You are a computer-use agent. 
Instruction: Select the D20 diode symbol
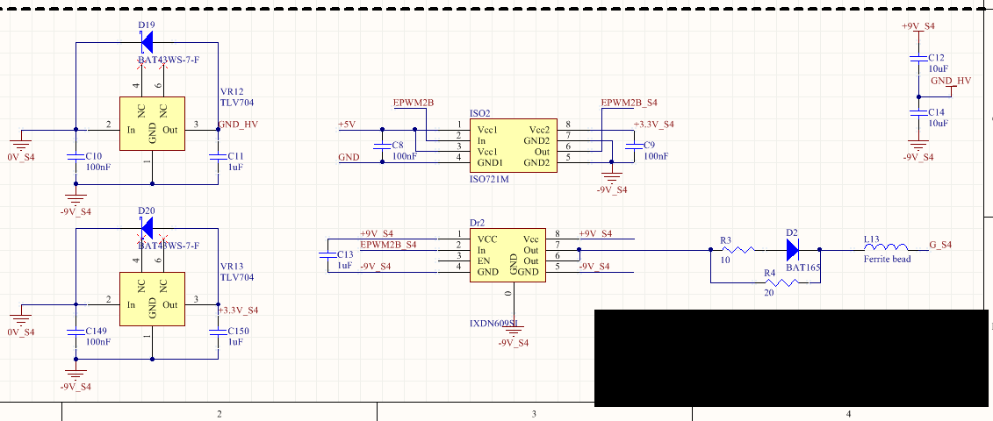[x=147, y=227]
